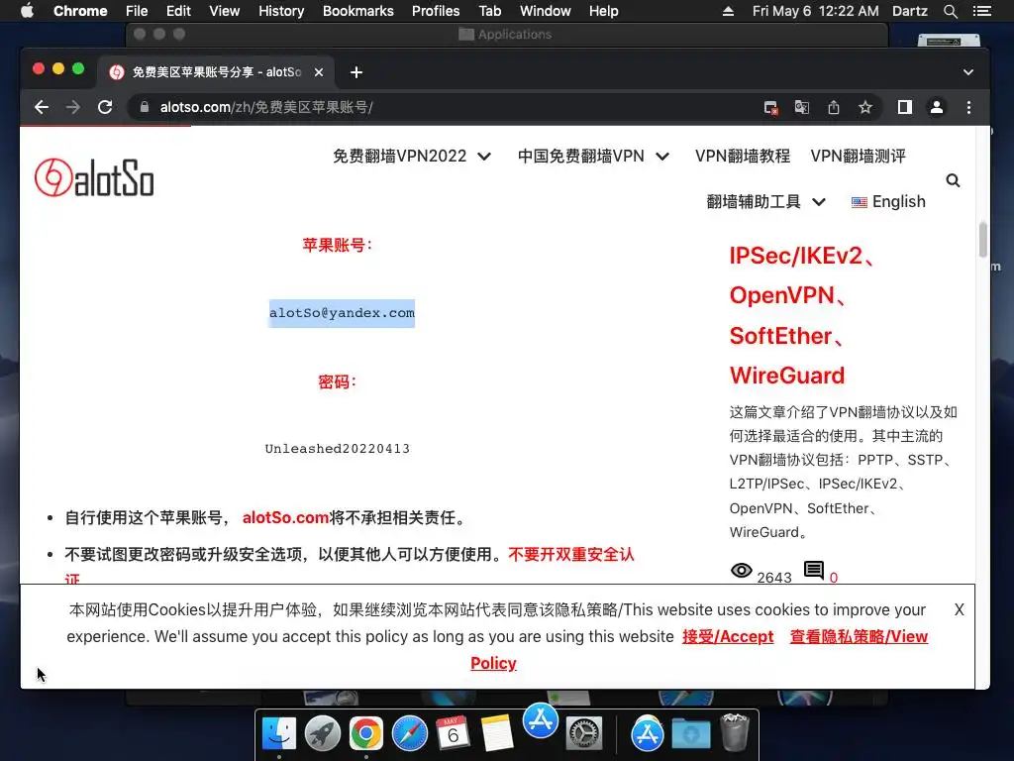Viewport: 1014px width, 761px height.
Task: Open the File menu
Action: click(137, 11)
